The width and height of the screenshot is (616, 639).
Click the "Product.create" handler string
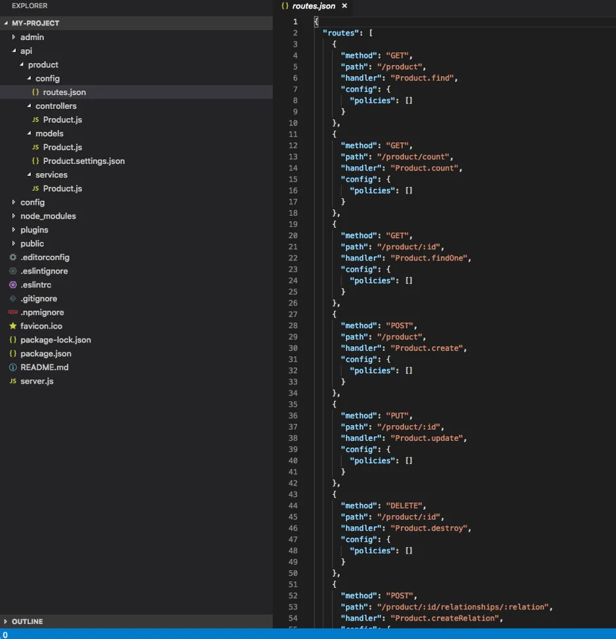tap(426, 348)
